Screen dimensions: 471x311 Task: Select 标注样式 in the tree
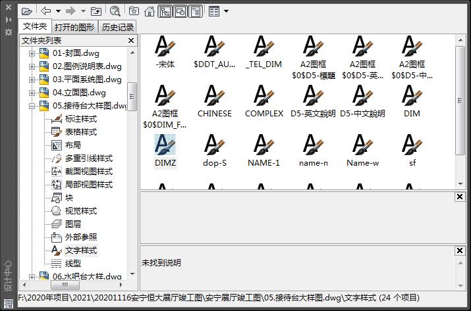(x=81, y=119)
